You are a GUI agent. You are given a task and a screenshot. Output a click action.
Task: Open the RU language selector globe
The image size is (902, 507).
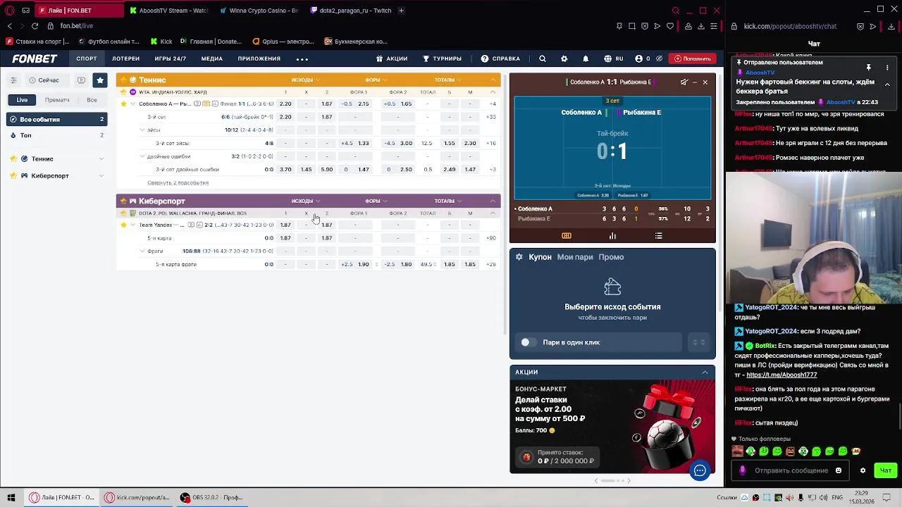613,58
